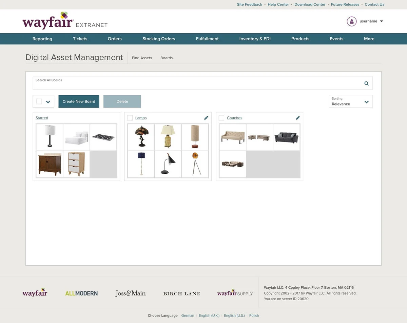Image resolution: width=407 pixels, height=323 pixels.
Task: Open the cream ceramic lamp thumbnail
Action: click(x=168, y=137)
